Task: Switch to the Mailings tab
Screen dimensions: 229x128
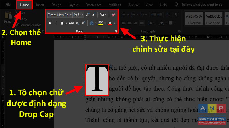Action: 115,5
